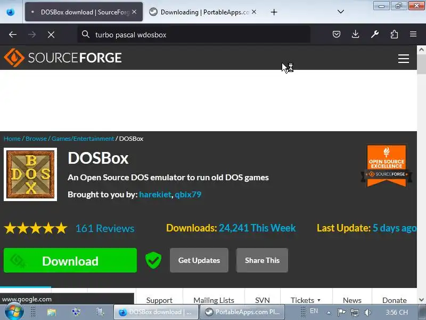Click the address bar with turbo pascal text
Image resolution: width=426 pixels, height=320 pixels.
click(x=193, y=35)
